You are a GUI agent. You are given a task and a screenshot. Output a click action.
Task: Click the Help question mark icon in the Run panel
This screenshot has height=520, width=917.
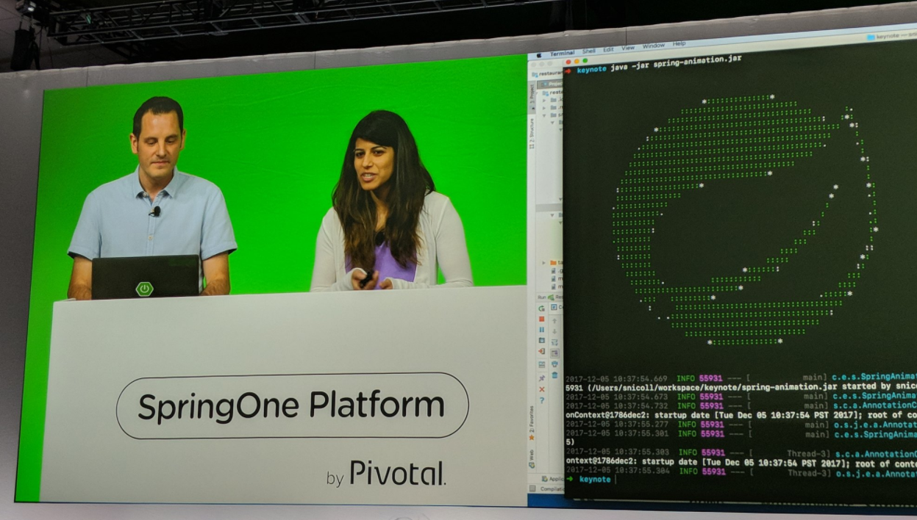point(542,400)
